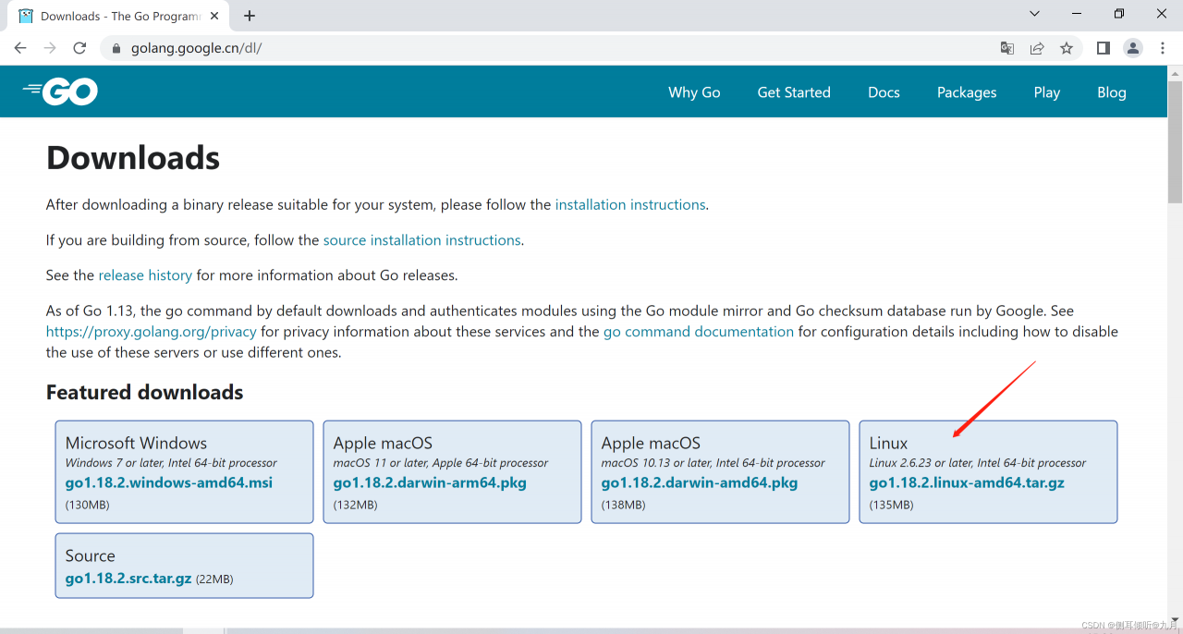Open a new tab with plus button
The width and height of the screenshot is (1183, 634).
point(250,16)
